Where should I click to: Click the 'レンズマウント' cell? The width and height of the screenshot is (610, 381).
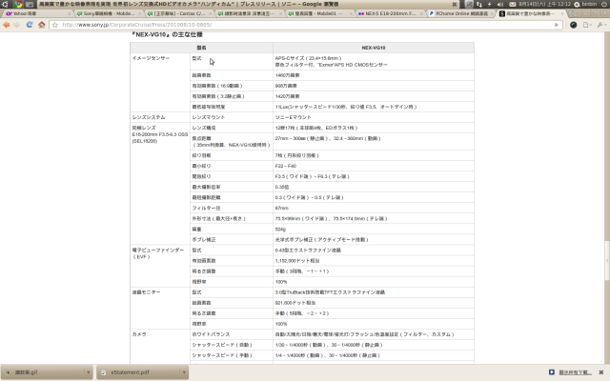(x=209, y=117)
